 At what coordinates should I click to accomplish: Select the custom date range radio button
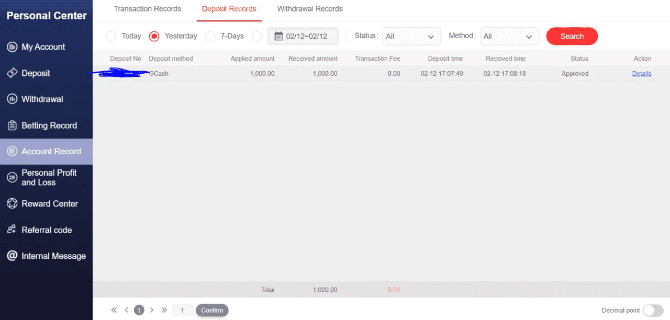click(x=256, y=36)
